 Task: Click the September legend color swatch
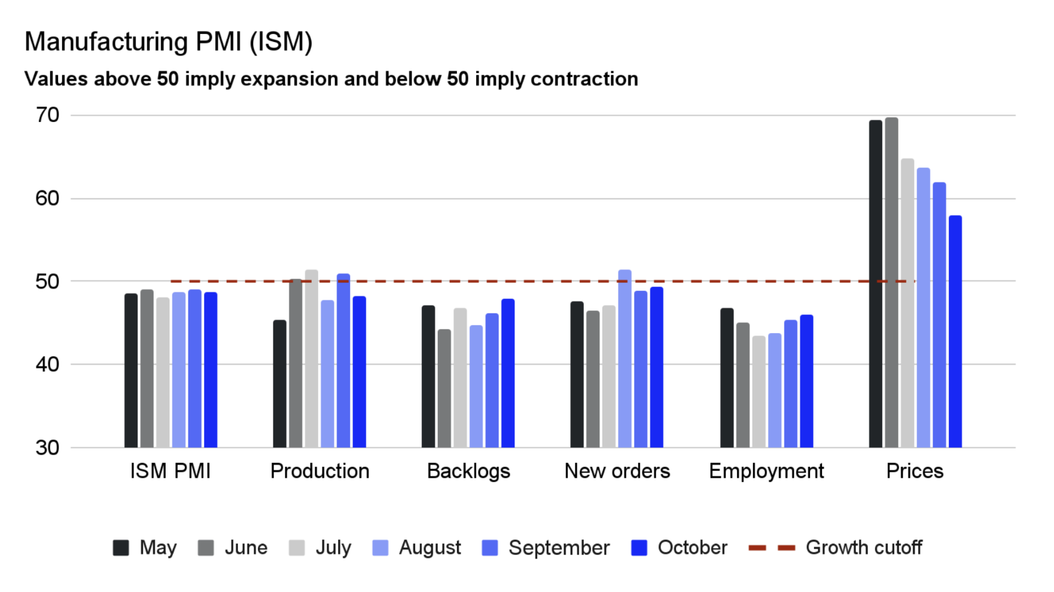(490, 548)
